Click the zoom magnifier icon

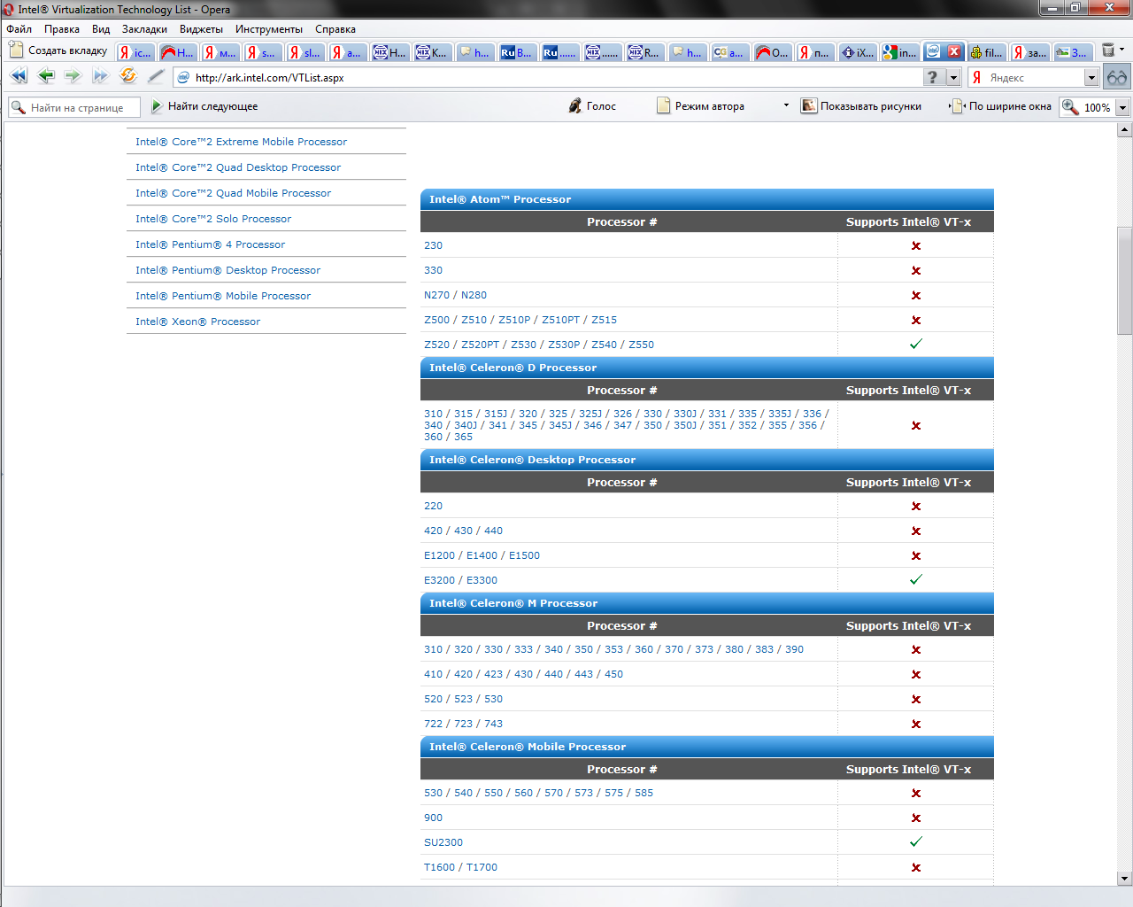click(1070, 107)
